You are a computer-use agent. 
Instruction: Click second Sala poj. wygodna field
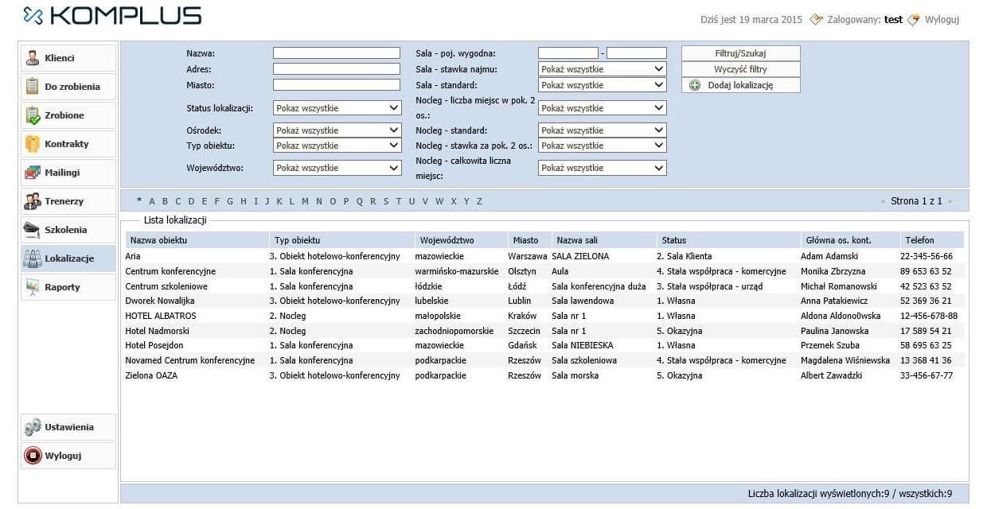tap(637, 53)
